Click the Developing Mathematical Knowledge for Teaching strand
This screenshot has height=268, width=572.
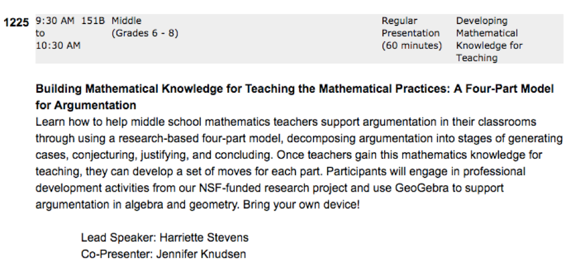[489, 39]
